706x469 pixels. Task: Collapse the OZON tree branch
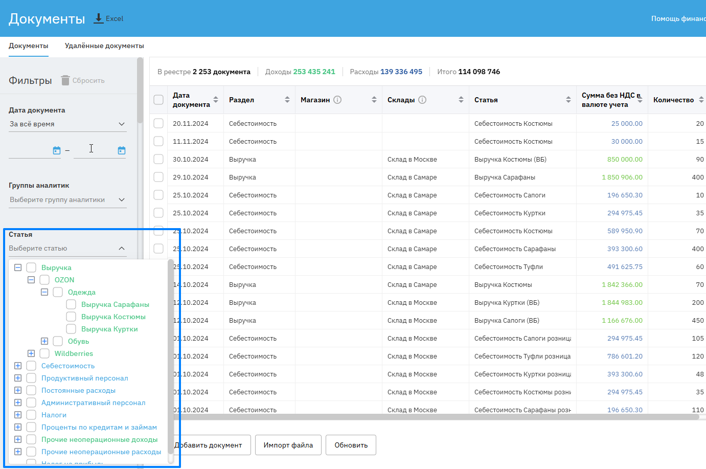coord(31,280)
